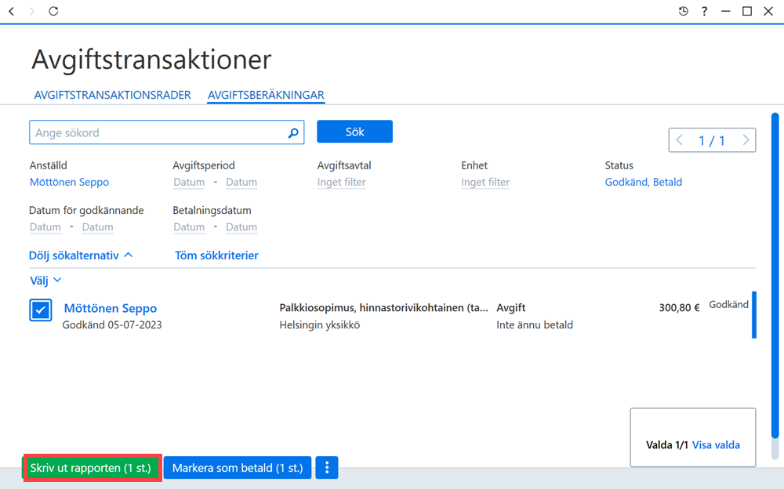Open the three-dot more actions menu
Screen dimensions: 784x489
pyautogui.click(x=327, y=468)
